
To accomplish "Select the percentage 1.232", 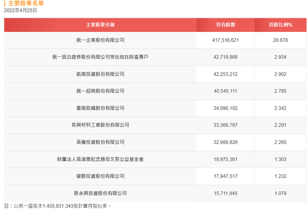I will [x=281, y=176].
